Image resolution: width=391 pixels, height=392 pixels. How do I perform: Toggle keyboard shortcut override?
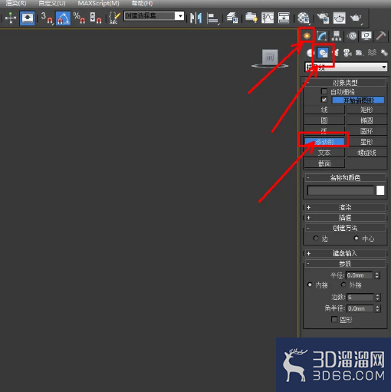[28, 18]
